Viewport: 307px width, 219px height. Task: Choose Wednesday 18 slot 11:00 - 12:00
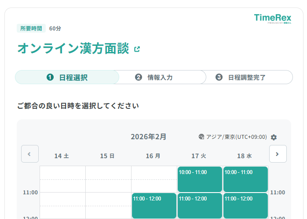click(245, 205)
